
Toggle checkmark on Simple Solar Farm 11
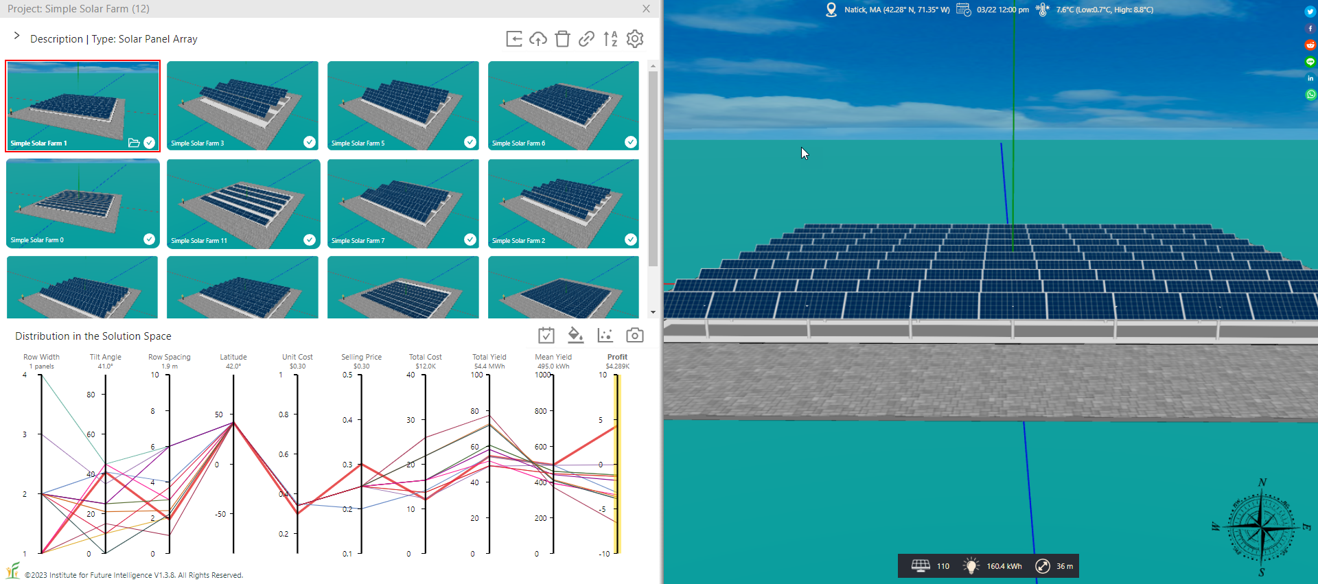[310, 240]
